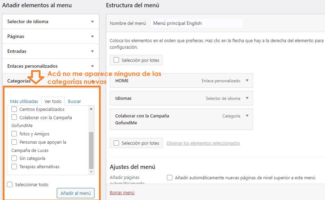Screen dimensions: 325x200
Task: Click the Borrar menú link
Action: pyautogui.click(x=122, y=192)
